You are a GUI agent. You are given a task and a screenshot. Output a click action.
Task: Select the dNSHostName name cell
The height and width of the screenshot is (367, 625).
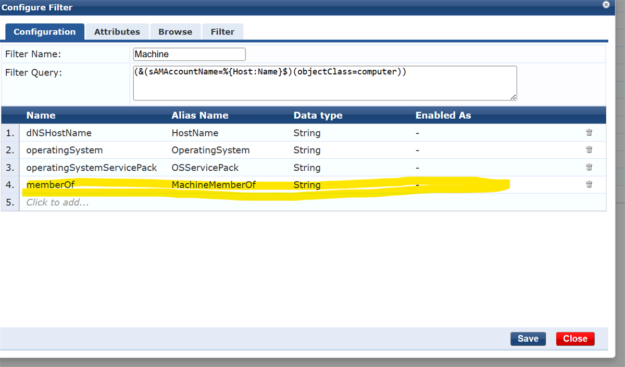click(x=59, y=133)
